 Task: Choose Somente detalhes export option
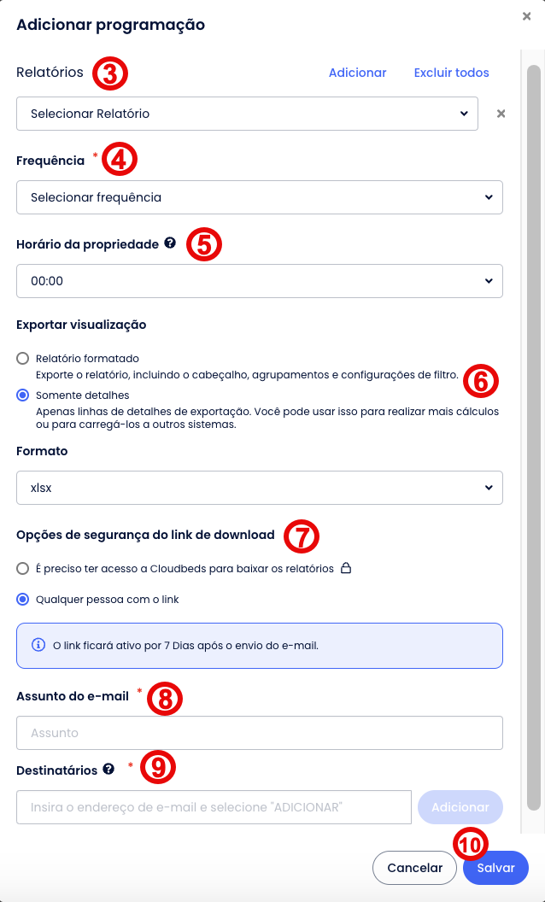(x=23, y=395)
